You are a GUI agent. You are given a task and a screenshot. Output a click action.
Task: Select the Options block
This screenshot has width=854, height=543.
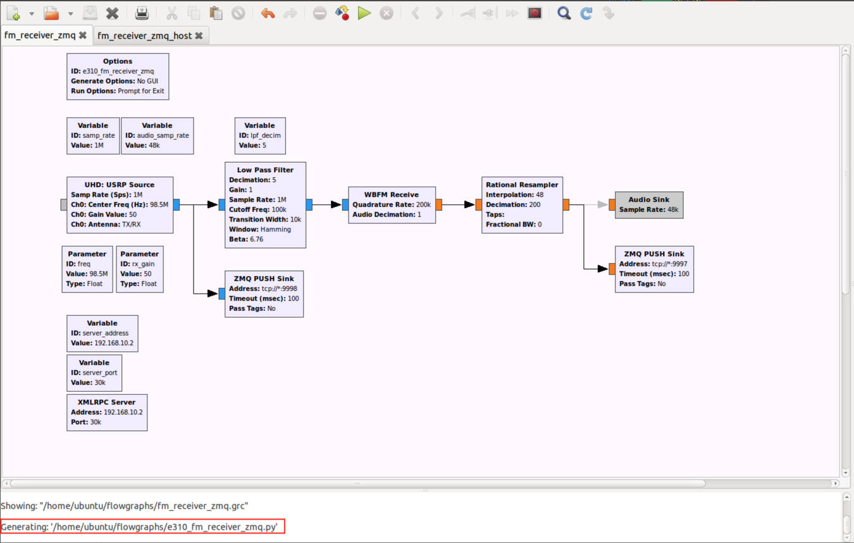pos(118,76)
